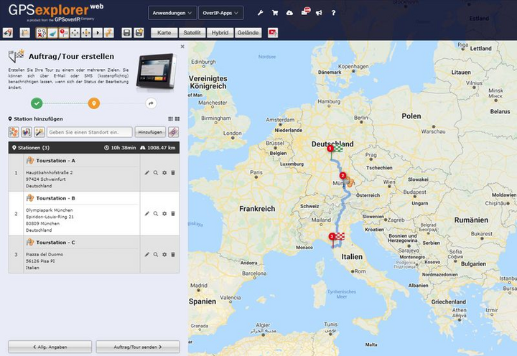Open Tourstation B gear settings
The width and height of the screenshot is (517, 356).
(x=164, y=214)
